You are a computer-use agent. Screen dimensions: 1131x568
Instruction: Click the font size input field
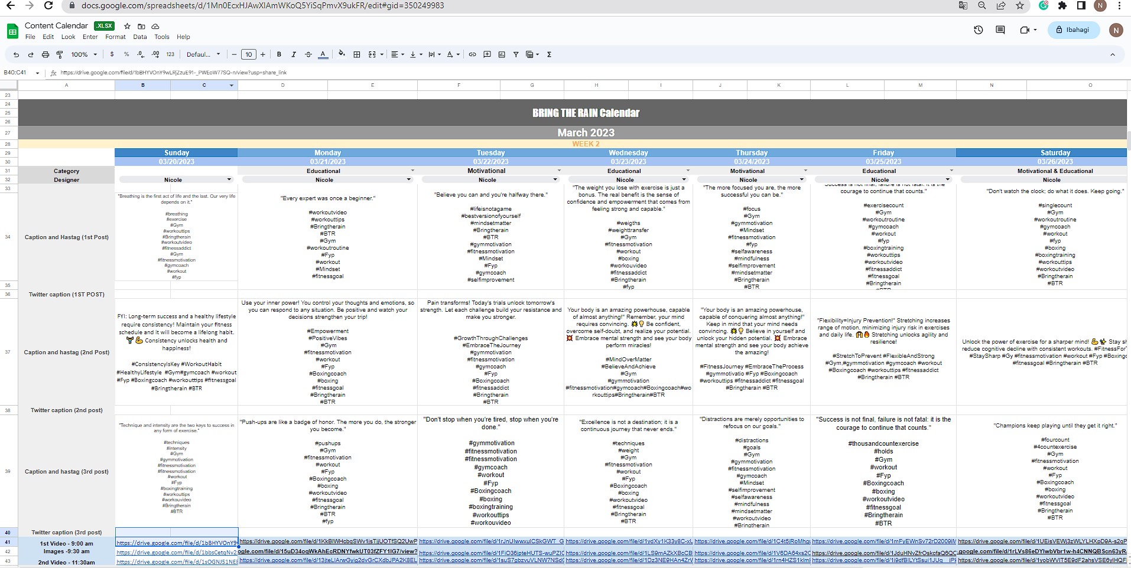[x=249, y=54]
